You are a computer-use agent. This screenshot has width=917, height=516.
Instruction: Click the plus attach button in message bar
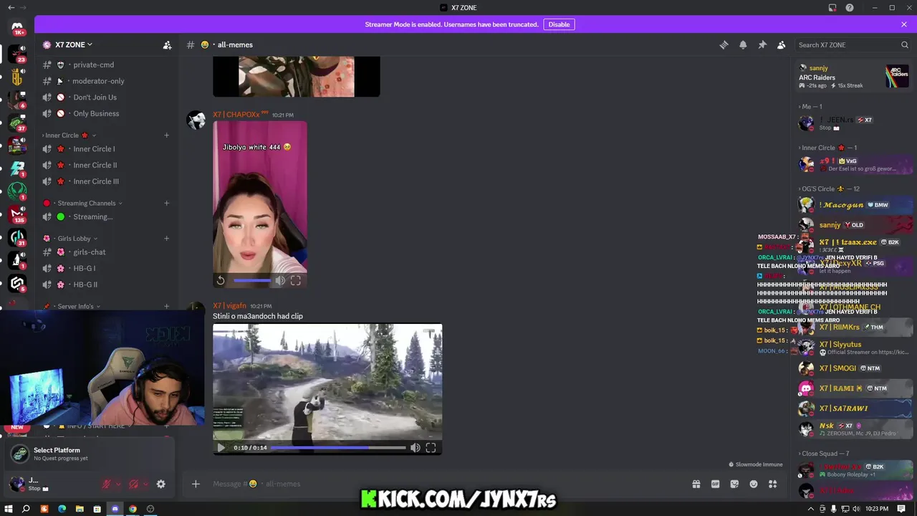[196, 484]
